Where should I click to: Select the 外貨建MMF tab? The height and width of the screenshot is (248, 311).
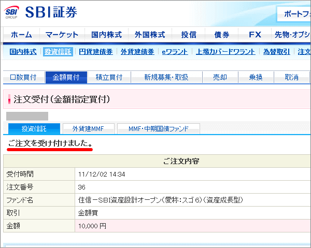89,129
